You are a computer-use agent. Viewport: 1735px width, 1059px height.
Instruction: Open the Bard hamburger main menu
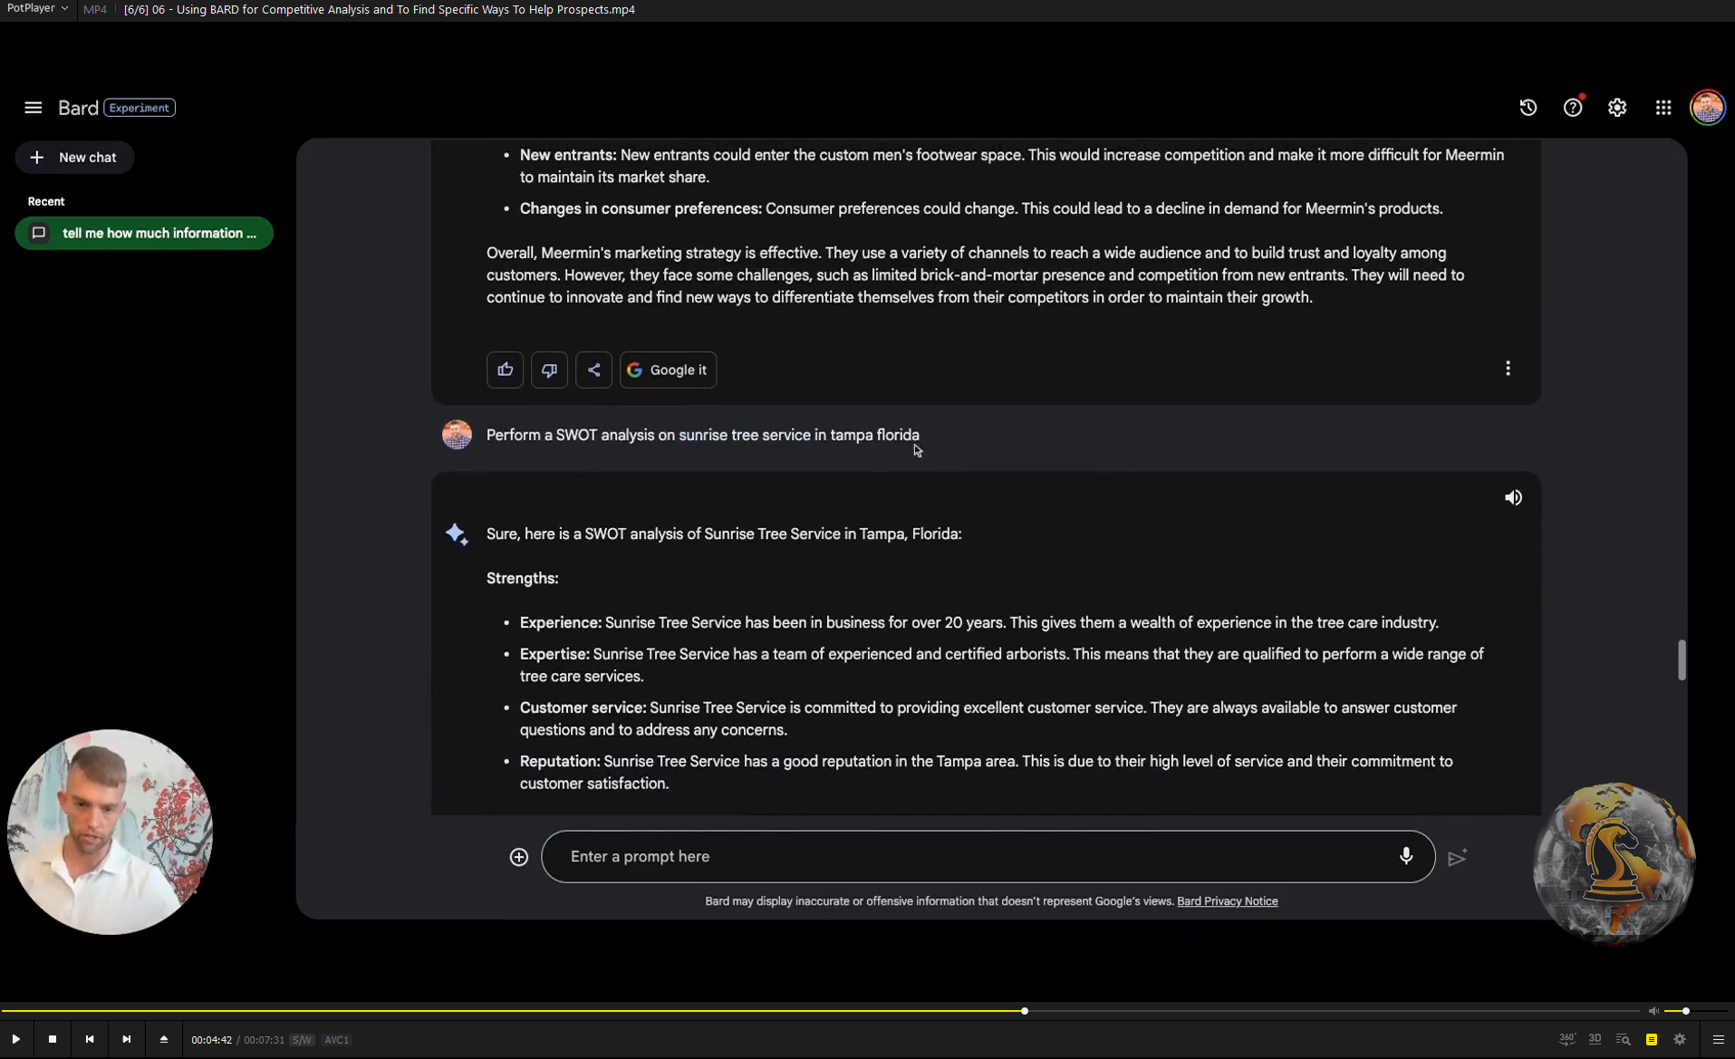click(34, 108)
